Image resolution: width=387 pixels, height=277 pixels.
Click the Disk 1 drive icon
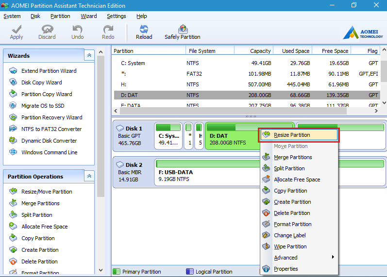click(x=120, y=128)
